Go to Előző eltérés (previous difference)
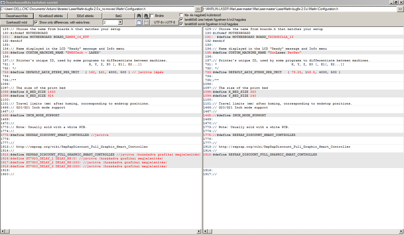Viewport: 404px width, 235px height. 85,16
